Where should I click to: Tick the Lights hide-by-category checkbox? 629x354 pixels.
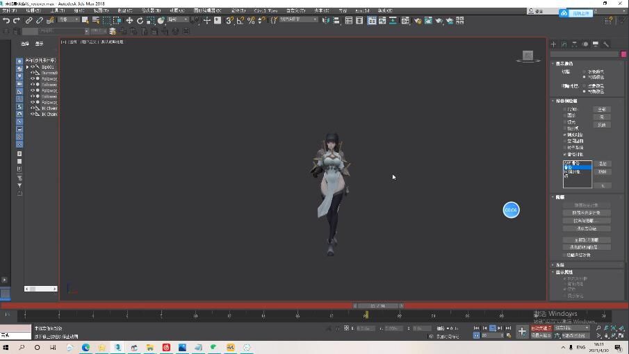click(x=565, y=121)
